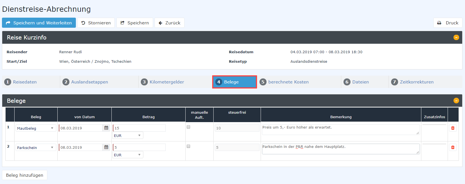
Task: Click row number 2 in Belege table
Action: [8, 146]
